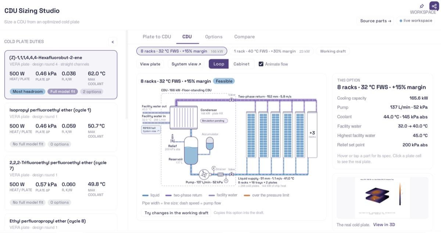This screenshot has width=441, height=233.
Task: Click the Two-phase return 152 mm label
Action: pyautogui.click(x=265, y=97)
